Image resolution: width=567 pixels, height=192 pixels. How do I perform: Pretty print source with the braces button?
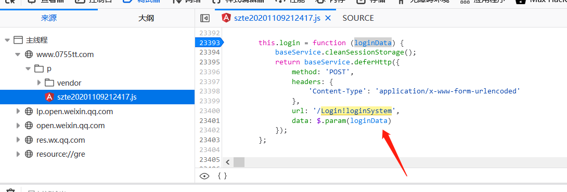(x=223, y=176)
